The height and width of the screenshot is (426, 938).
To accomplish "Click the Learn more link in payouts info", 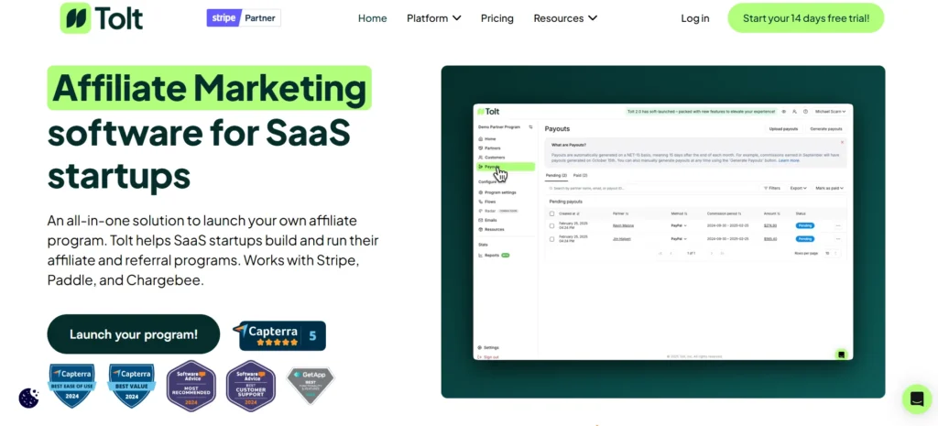I will coord(789,160).
